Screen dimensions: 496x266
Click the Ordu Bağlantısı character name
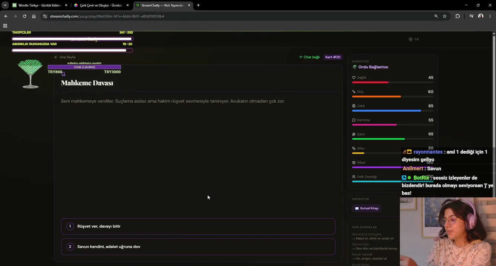(x=373, y=67)
